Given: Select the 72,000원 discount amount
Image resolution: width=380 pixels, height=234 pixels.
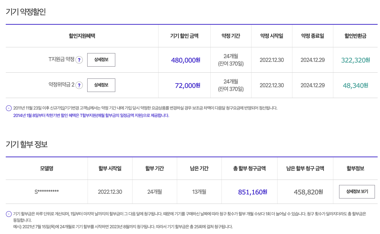Looking at the screenshot, I should point(188,86).
